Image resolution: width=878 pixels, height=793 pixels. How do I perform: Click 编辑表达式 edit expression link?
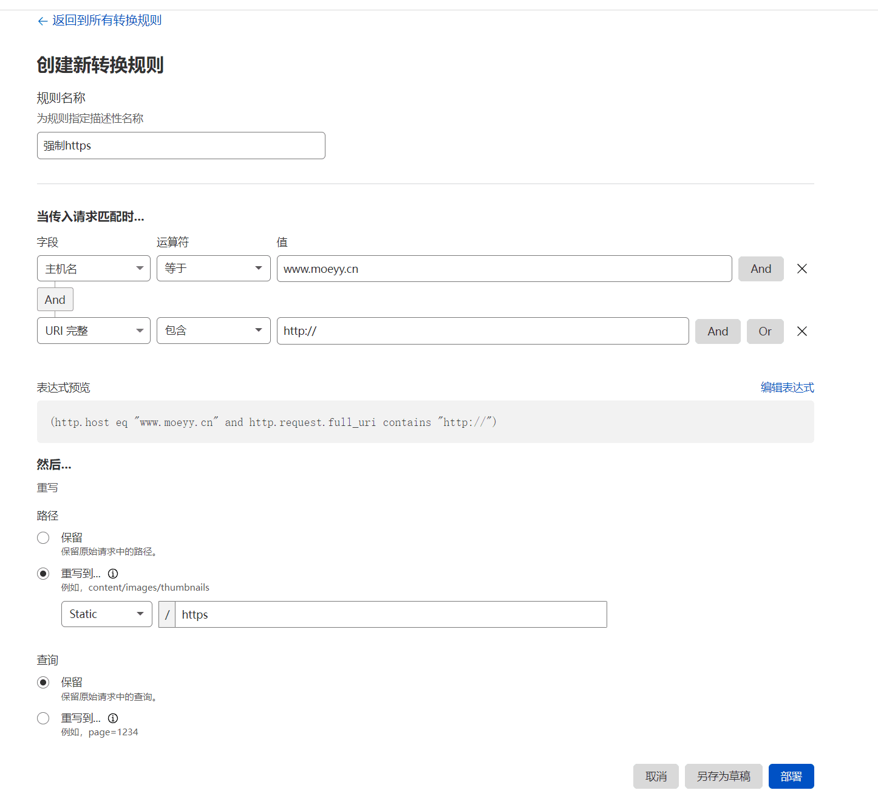pos(787,388)
